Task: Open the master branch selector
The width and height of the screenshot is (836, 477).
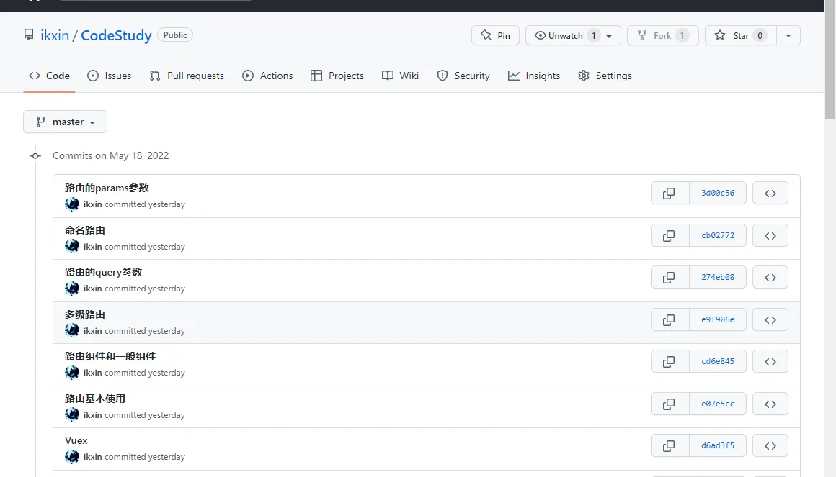Action: point(65,122)
